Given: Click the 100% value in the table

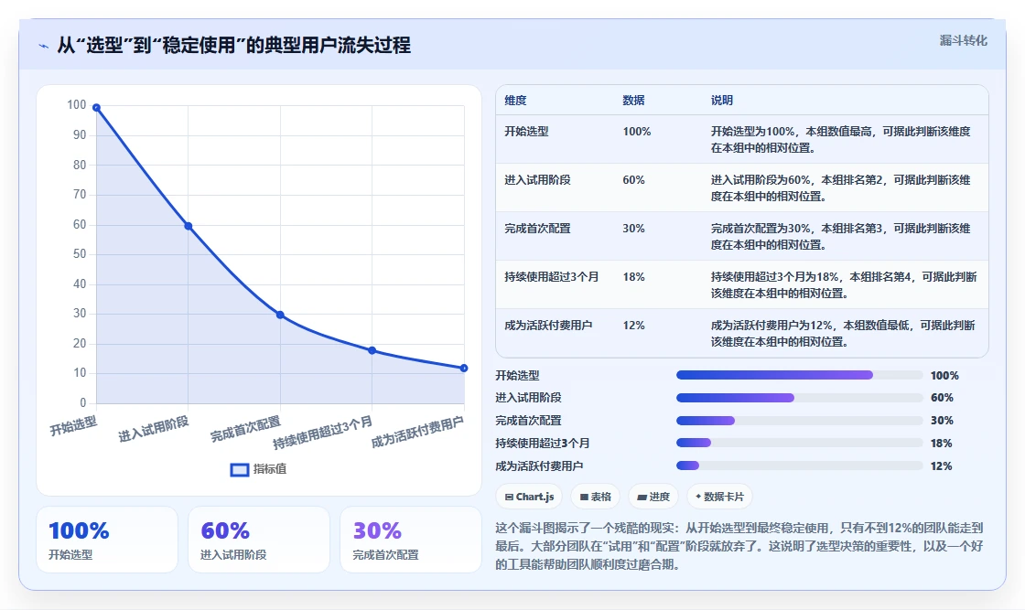Looking at the screenshot, I should click(637, 132).
